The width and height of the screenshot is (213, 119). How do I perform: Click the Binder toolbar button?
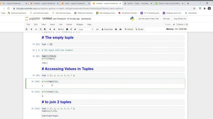coord(139,29)
